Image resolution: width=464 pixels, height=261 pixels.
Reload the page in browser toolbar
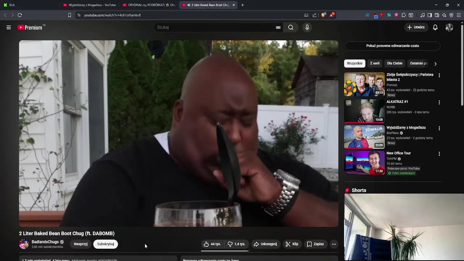[x=20, y=15]
